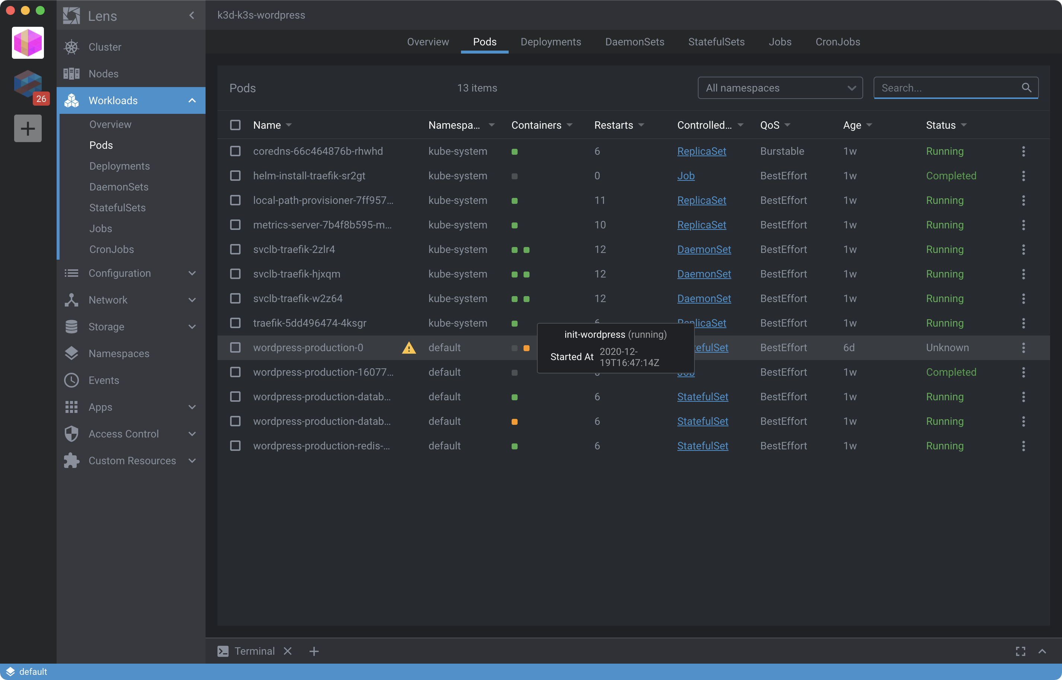Open Job link for helm-install-traefik
Screen dimensions: 1062x680
point(686,176)
